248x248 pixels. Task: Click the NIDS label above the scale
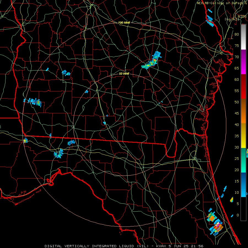click(242, 17)
